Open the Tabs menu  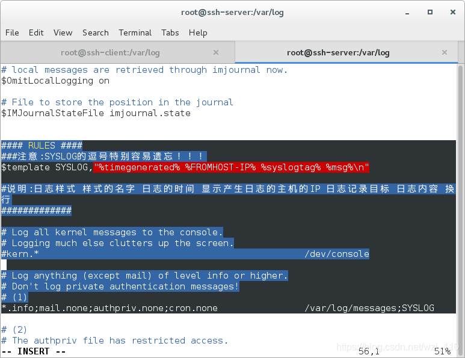170,32
